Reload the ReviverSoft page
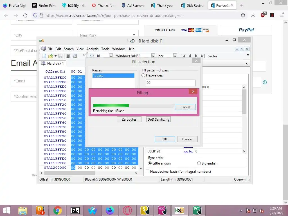Viewport: 288px width, 216px height. click(25, 15)
